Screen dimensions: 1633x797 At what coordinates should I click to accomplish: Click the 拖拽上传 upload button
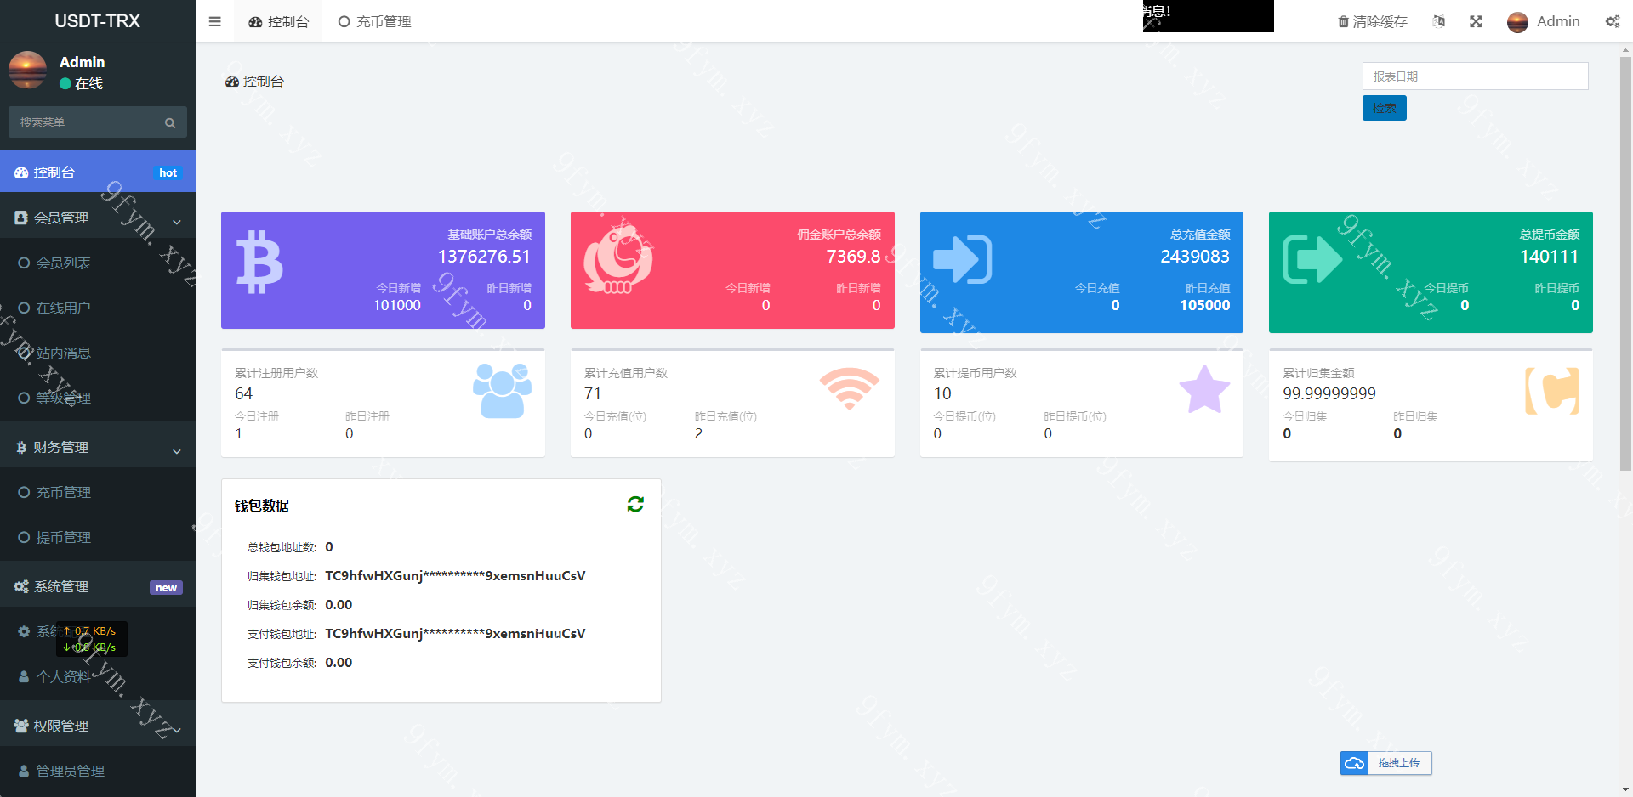[1386, 763]
